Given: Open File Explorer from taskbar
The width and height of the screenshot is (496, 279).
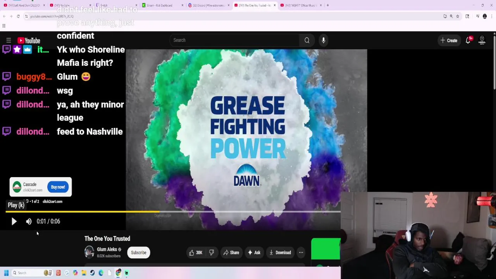Looking at the screenshot, I should [x=84, y=273].
